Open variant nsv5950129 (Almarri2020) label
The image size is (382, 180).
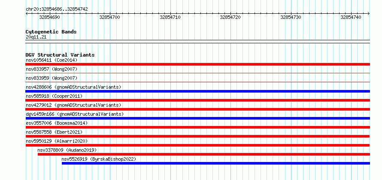(x=57, y=141)
